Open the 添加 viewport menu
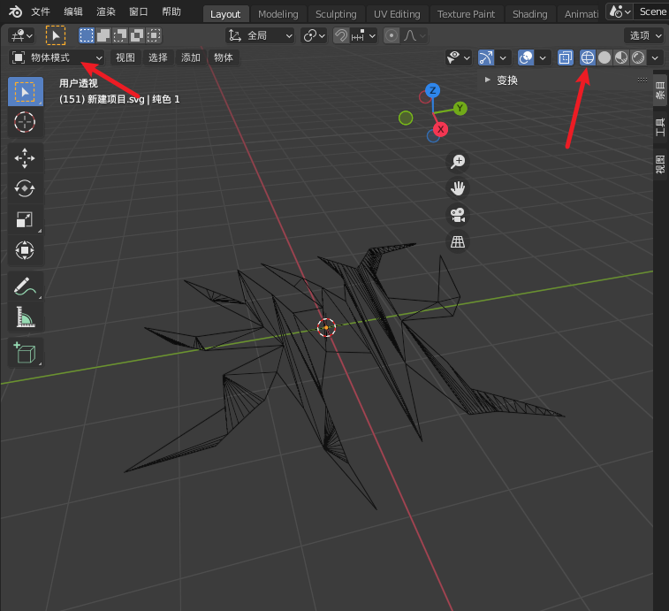This screenshot has height=611, width=669. pos(191,57)
